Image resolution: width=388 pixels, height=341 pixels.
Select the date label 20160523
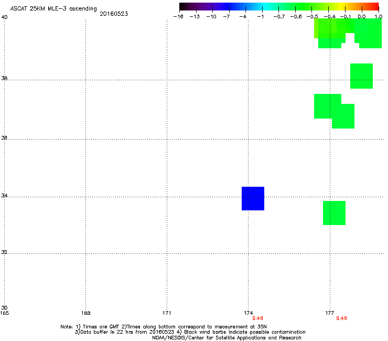coord(114,14)
